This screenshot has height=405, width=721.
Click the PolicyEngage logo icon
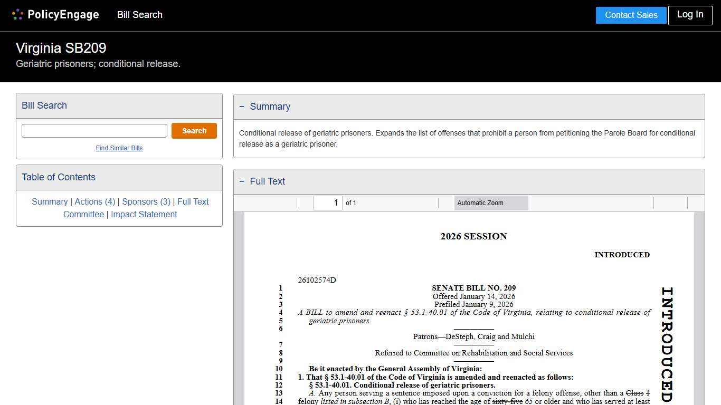tap(17, 15)
